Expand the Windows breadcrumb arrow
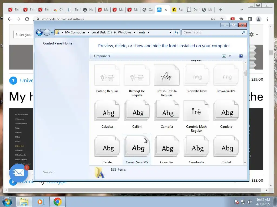The image size is (277, 207). coord(134,32)
